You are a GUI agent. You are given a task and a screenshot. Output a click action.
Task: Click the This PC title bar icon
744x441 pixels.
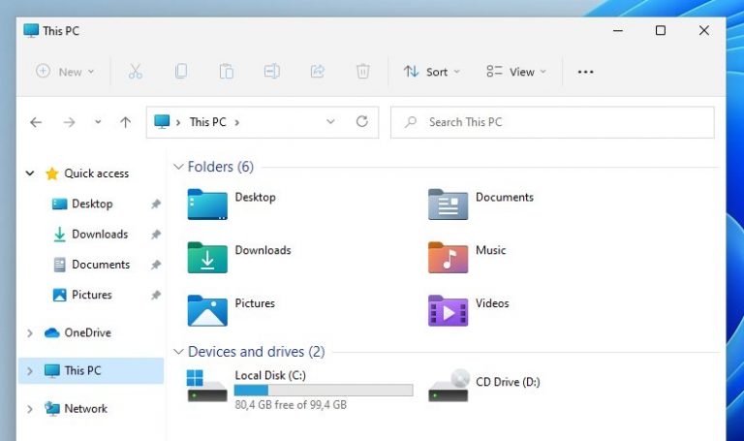click(31, 30)
